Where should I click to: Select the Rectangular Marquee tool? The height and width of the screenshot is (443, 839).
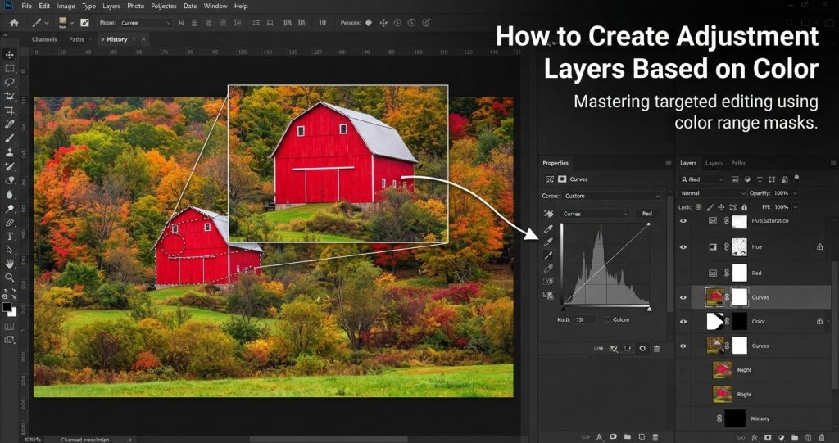click(9, 69)
